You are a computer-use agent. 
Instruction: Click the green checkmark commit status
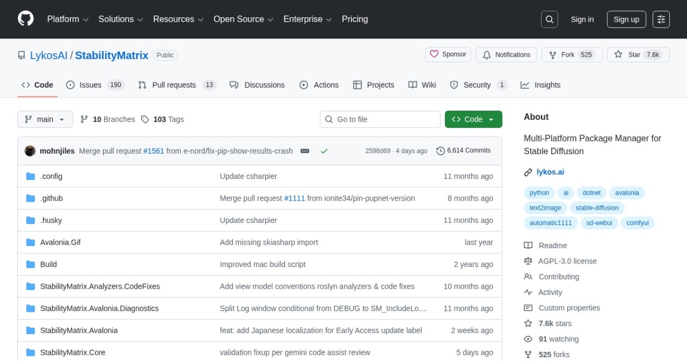pyautogui.click(x=324, y=151)
